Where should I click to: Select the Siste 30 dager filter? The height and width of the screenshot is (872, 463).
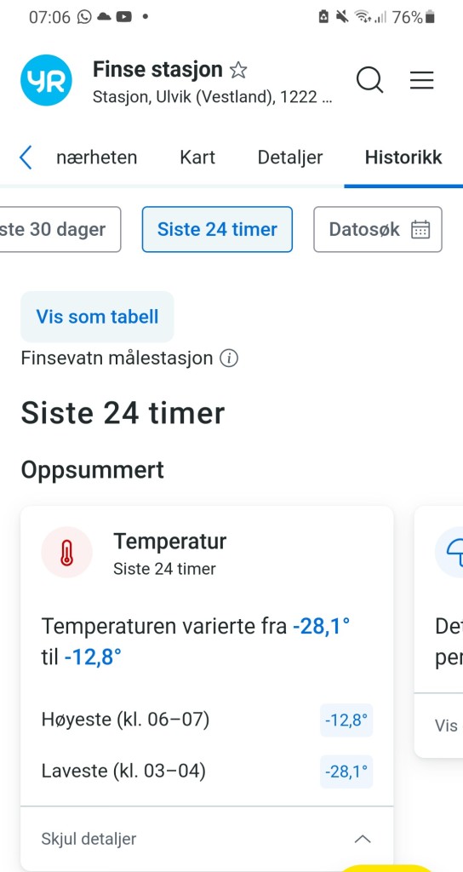tap(60, 229)
